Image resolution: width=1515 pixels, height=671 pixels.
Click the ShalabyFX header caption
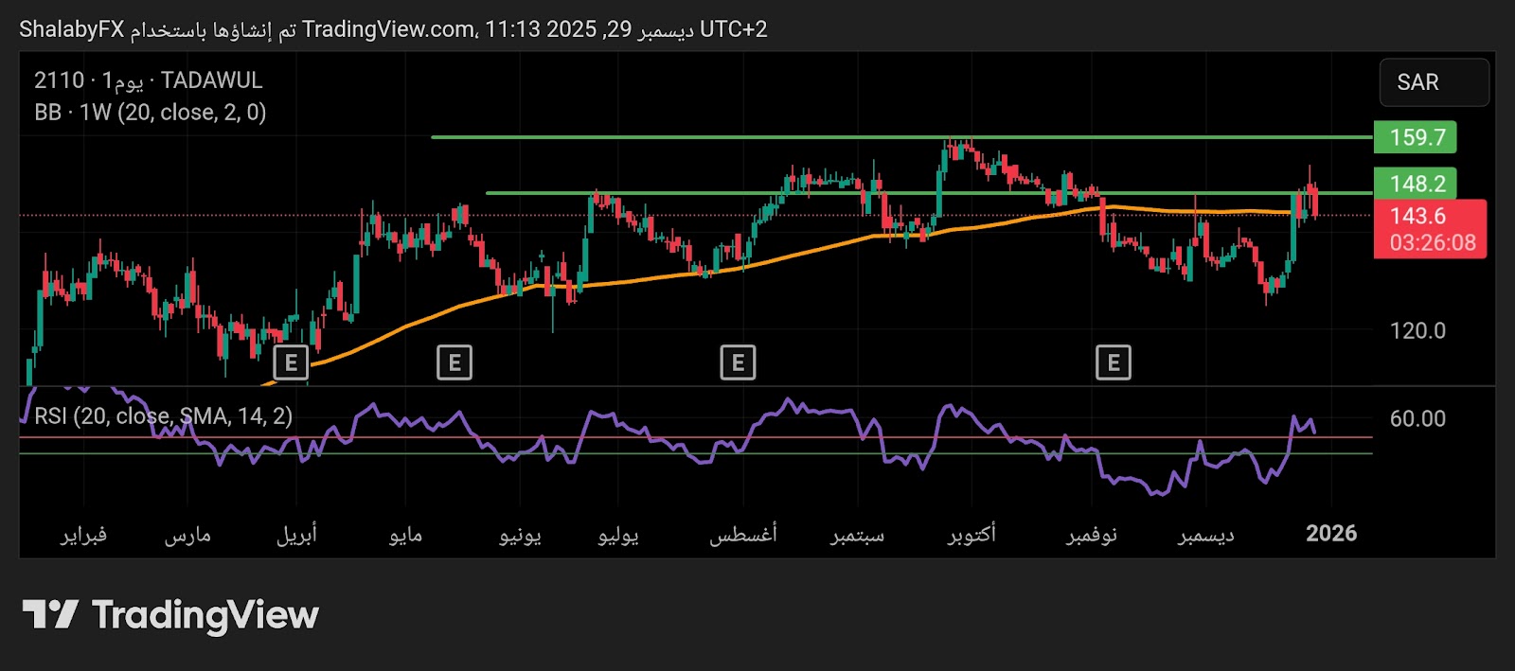393,29
